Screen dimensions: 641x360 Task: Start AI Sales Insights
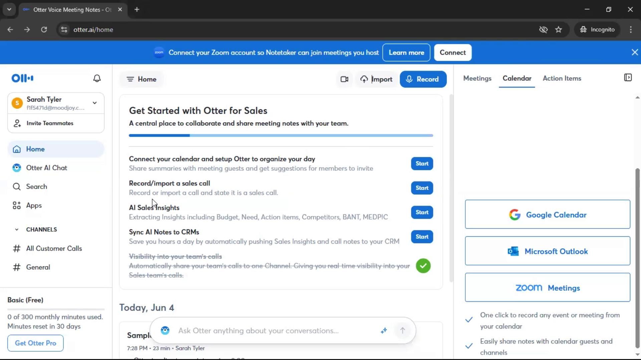(422, 212)
